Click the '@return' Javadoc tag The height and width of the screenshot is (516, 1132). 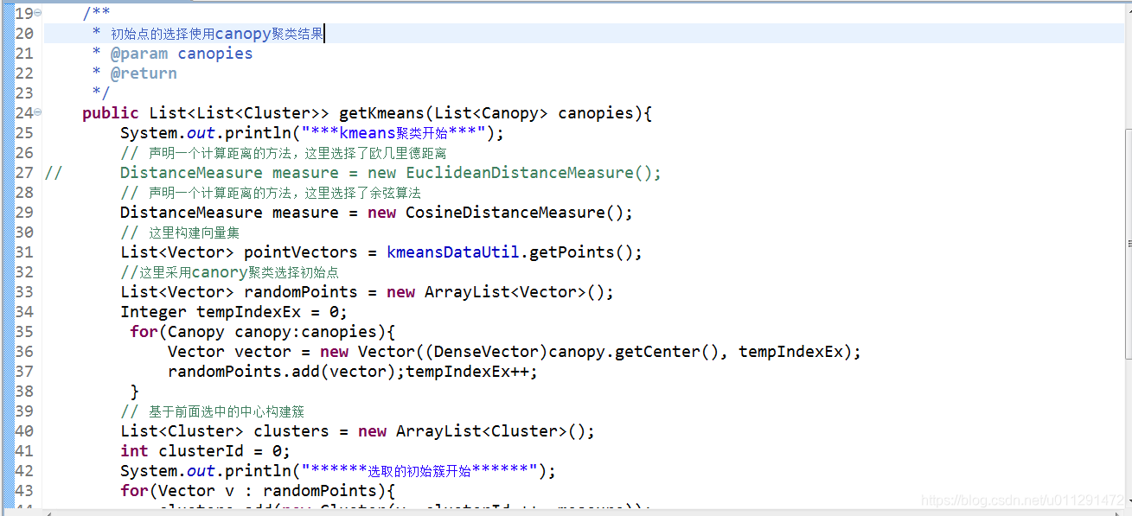[144, 73]
